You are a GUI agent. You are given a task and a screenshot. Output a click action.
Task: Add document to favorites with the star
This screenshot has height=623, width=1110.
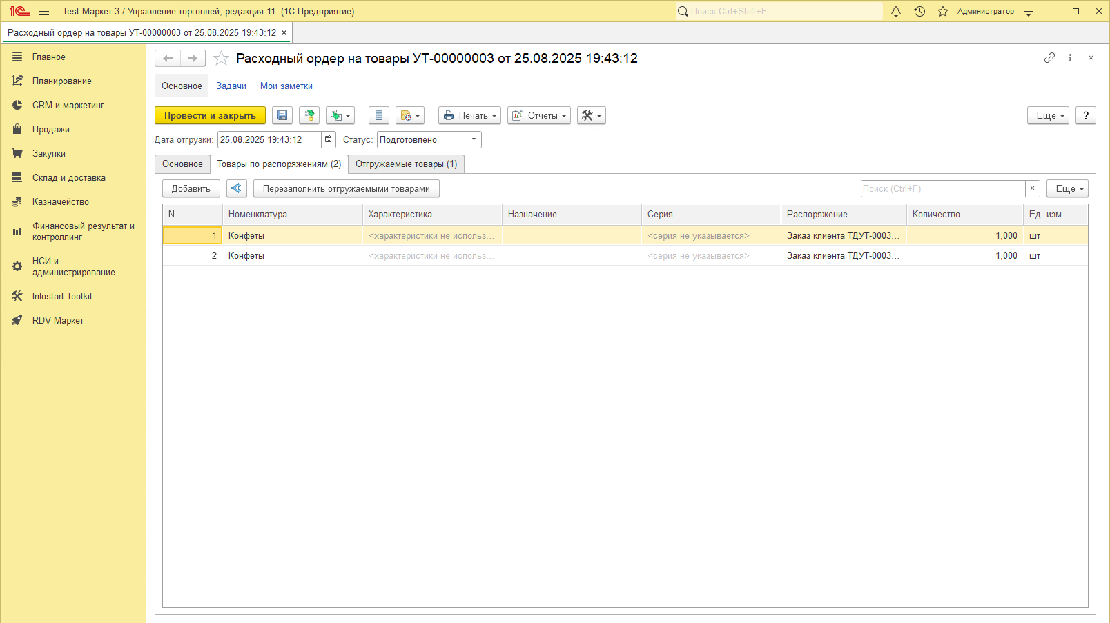(221, 59)
